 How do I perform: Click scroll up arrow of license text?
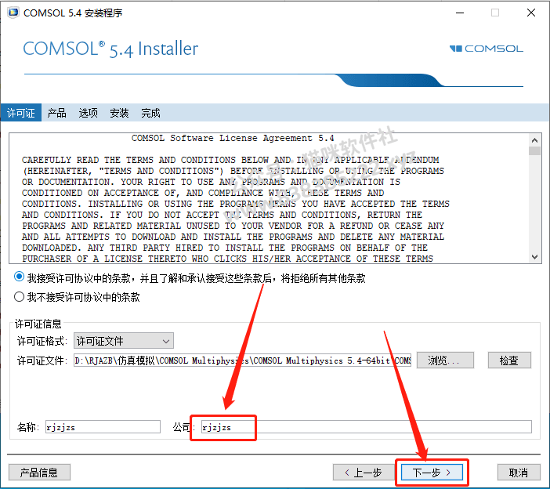pyautogui.click(x=534, y=140)
